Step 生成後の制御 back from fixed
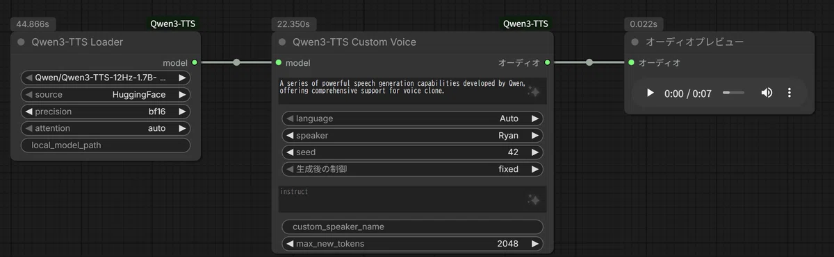834x257 pixels. pos(290,169)
